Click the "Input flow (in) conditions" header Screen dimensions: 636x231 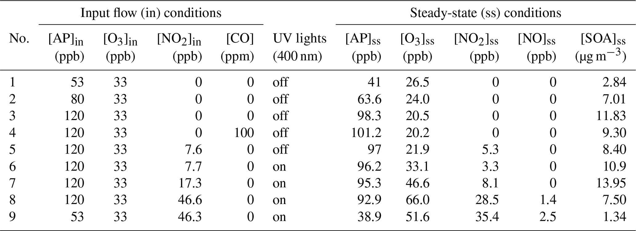tap(151, 13)
